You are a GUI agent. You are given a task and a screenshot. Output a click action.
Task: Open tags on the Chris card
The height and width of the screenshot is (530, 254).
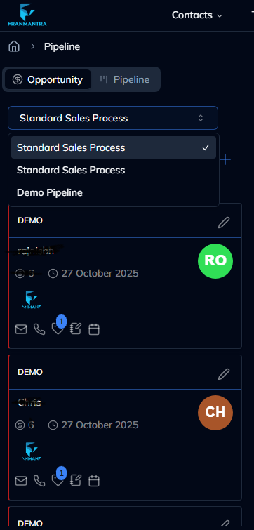[58, 480]
